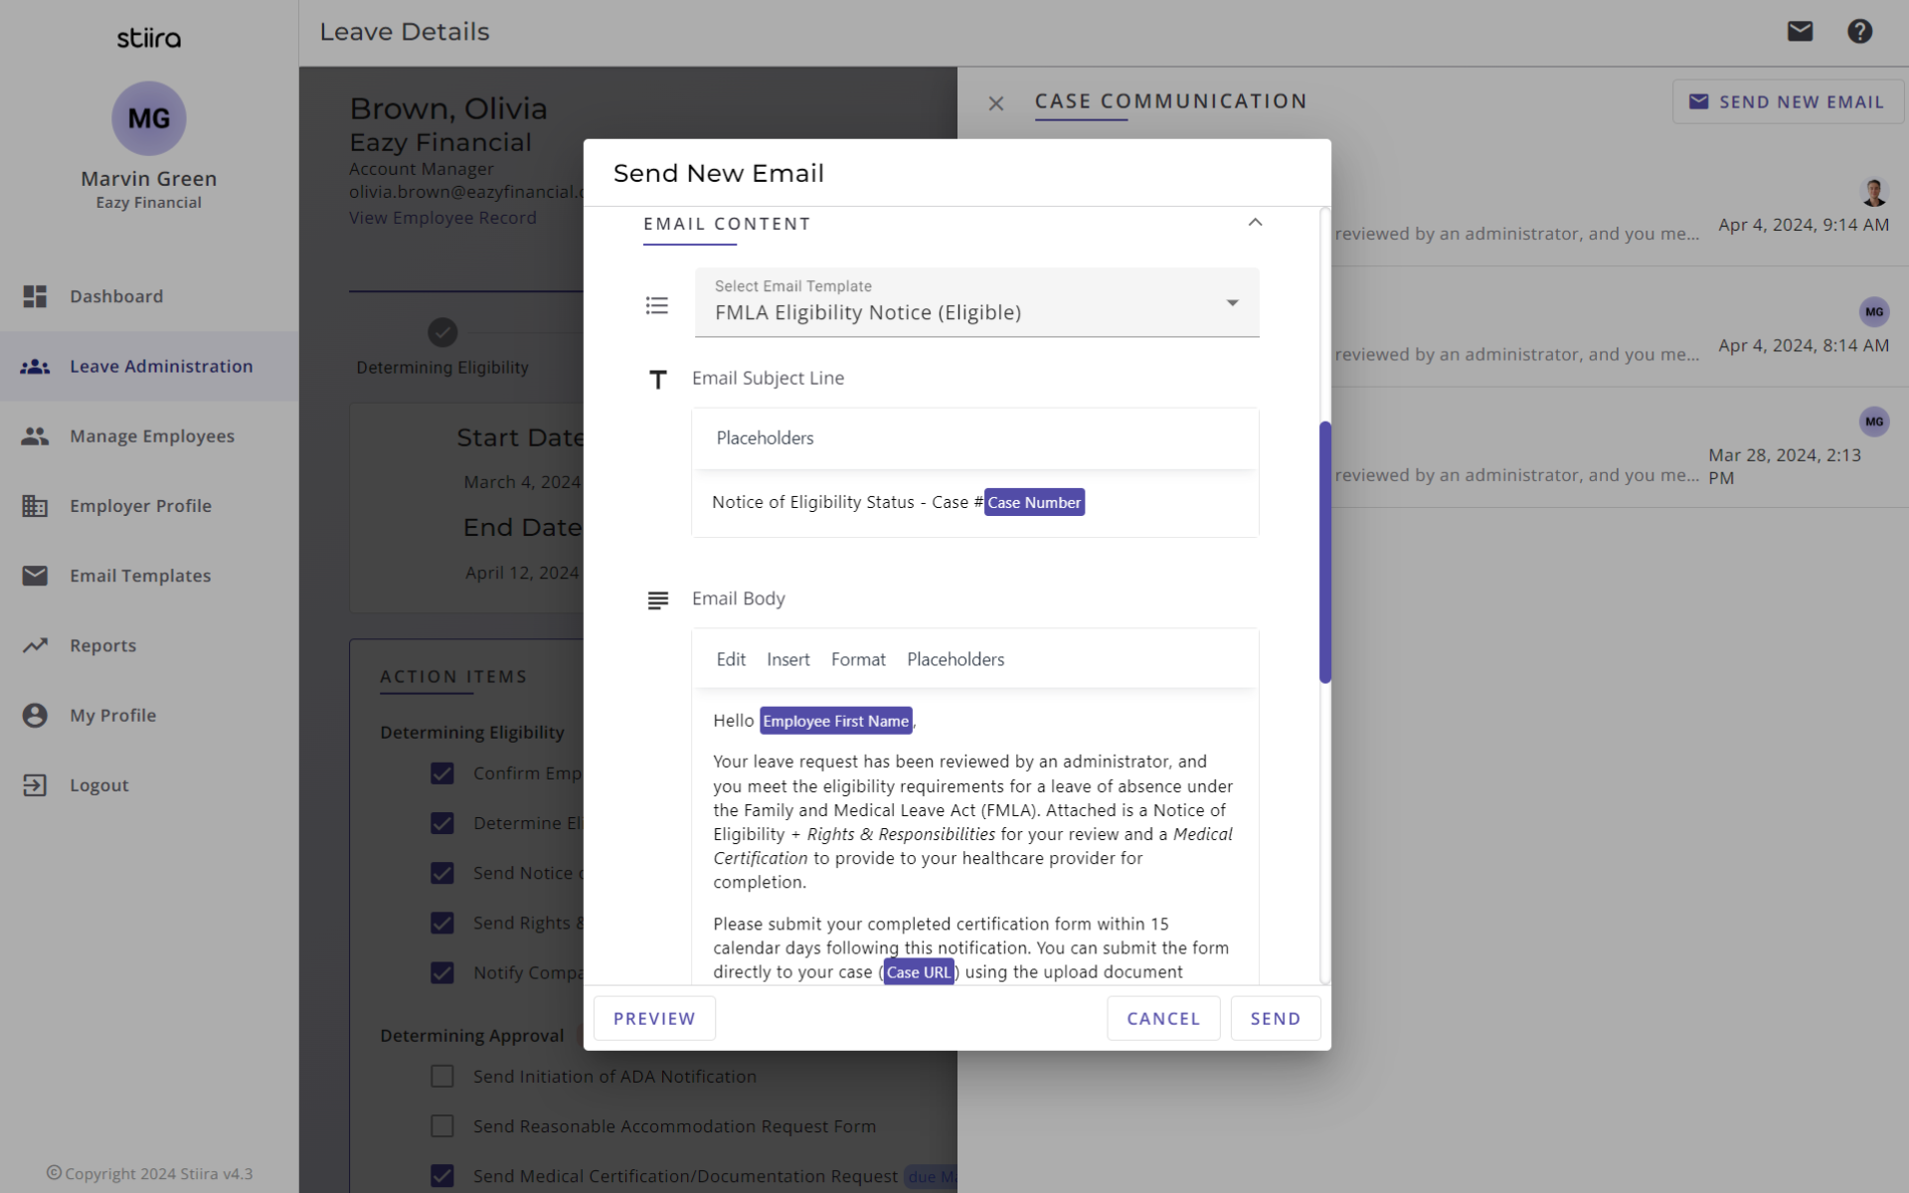Click the Preview button
This screenshot has height=1193, width=1909.
coord(654,1018)
